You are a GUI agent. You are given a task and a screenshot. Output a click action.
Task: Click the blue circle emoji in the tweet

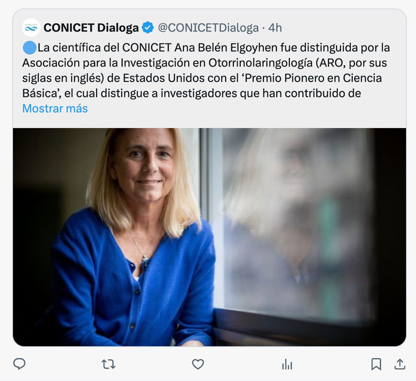click(x=30, y=48)
